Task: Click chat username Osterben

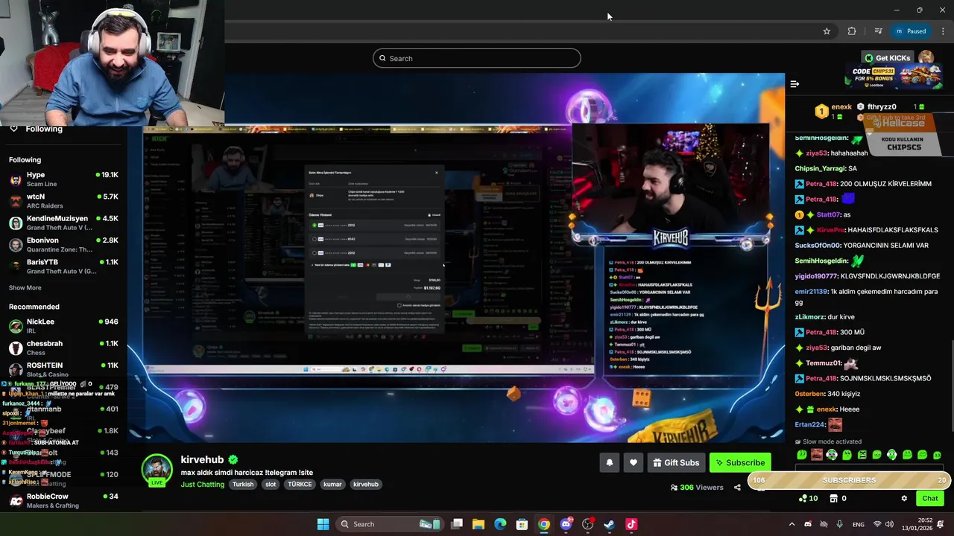Action: tap(809, 394)
